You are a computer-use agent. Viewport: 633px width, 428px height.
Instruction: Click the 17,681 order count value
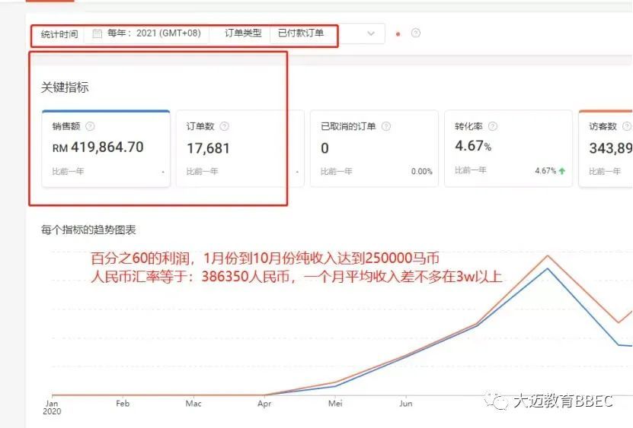(x=208, y=148)
